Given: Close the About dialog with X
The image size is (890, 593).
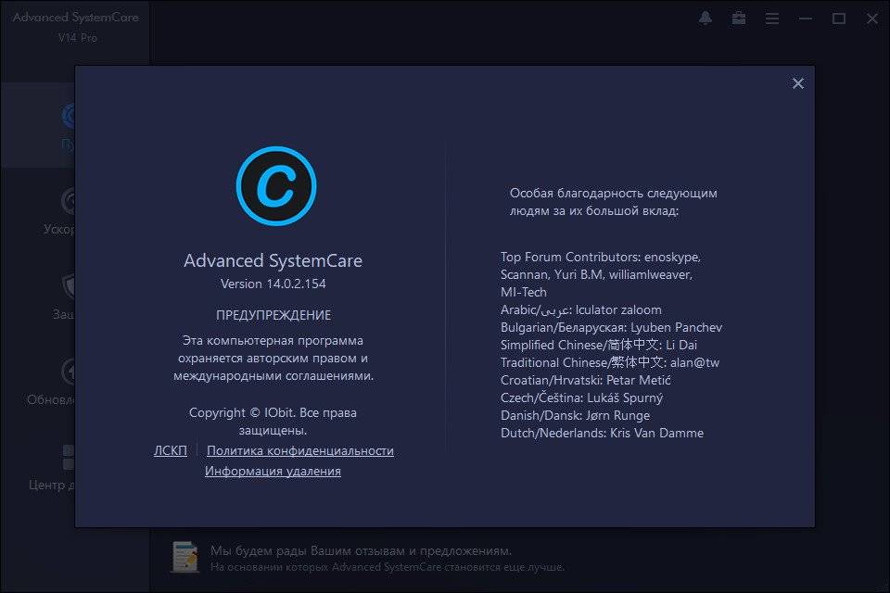Looking at the screenshot, I should pyautogui.click(x=797, y=83).
